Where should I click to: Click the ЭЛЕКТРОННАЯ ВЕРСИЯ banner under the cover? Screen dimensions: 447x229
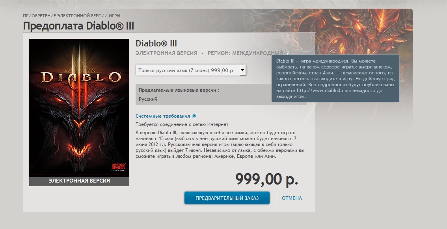(x=79, y=181)
